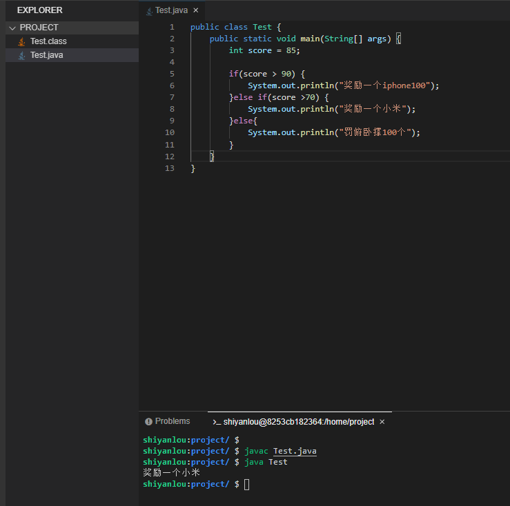Screen dimensions: 510x506
Task: Click the PROJECT section title
Action: (x=39, y=28)
